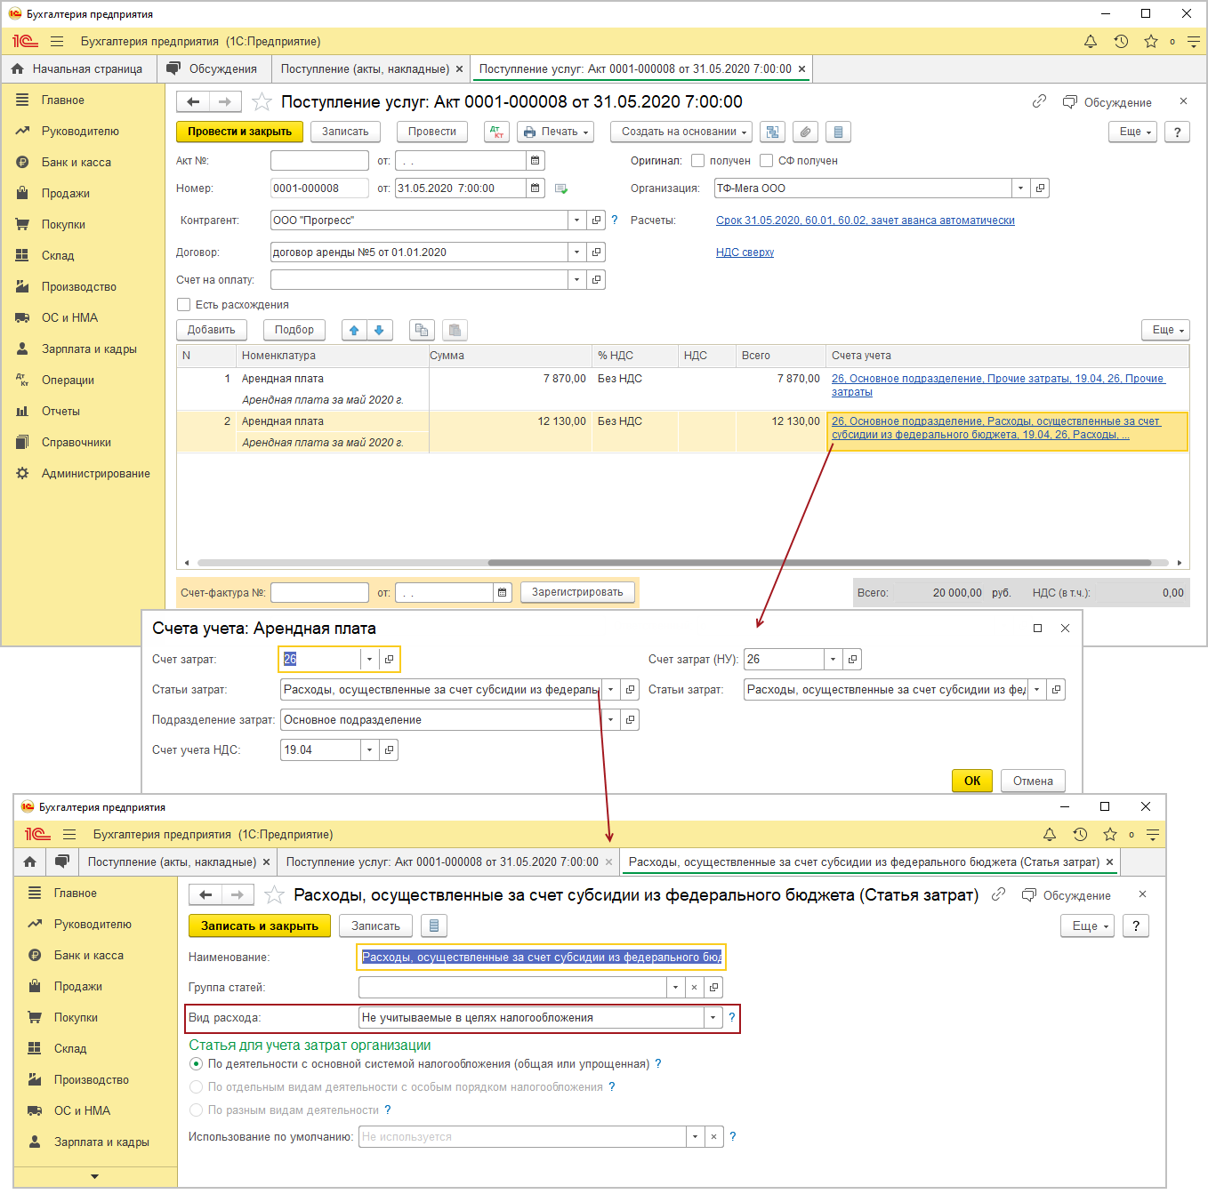
Task: Open calendar for Счет-фактура date
Action: coord(503,592)
